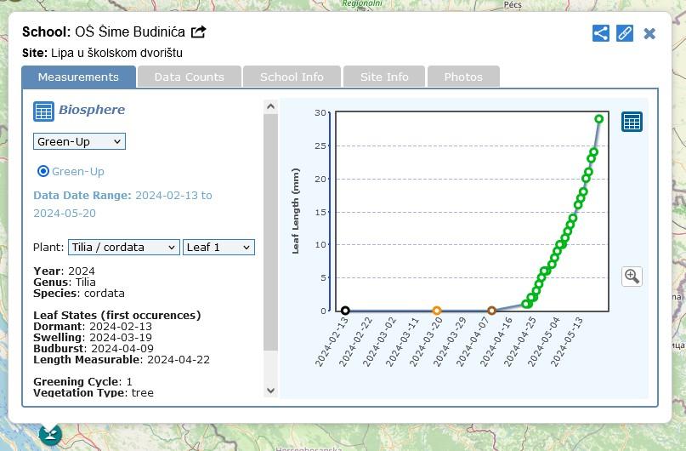This screenshot has width=686, height=451.
Task: Click the share icon in popup header
Action: pyautogui.click(x=600, y=33)
